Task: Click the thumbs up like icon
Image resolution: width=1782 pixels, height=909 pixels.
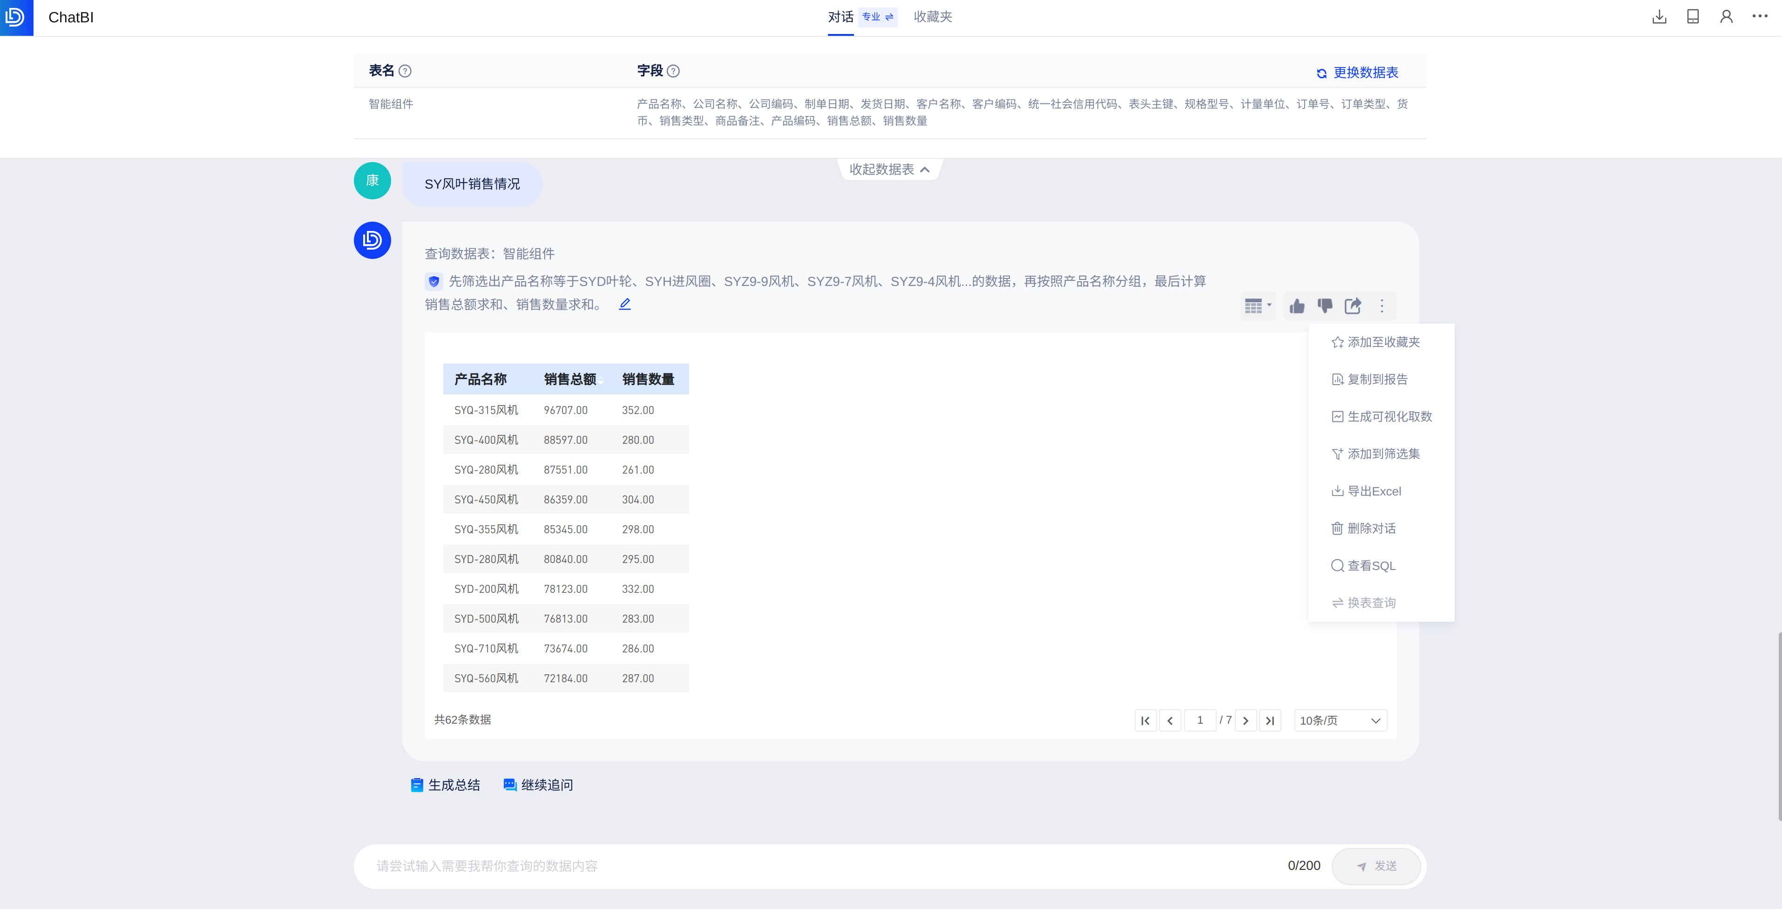Action: pos(1297,306)
